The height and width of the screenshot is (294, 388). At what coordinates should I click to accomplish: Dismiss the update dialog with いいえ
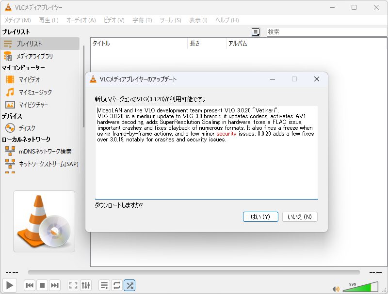pos(300,217)
